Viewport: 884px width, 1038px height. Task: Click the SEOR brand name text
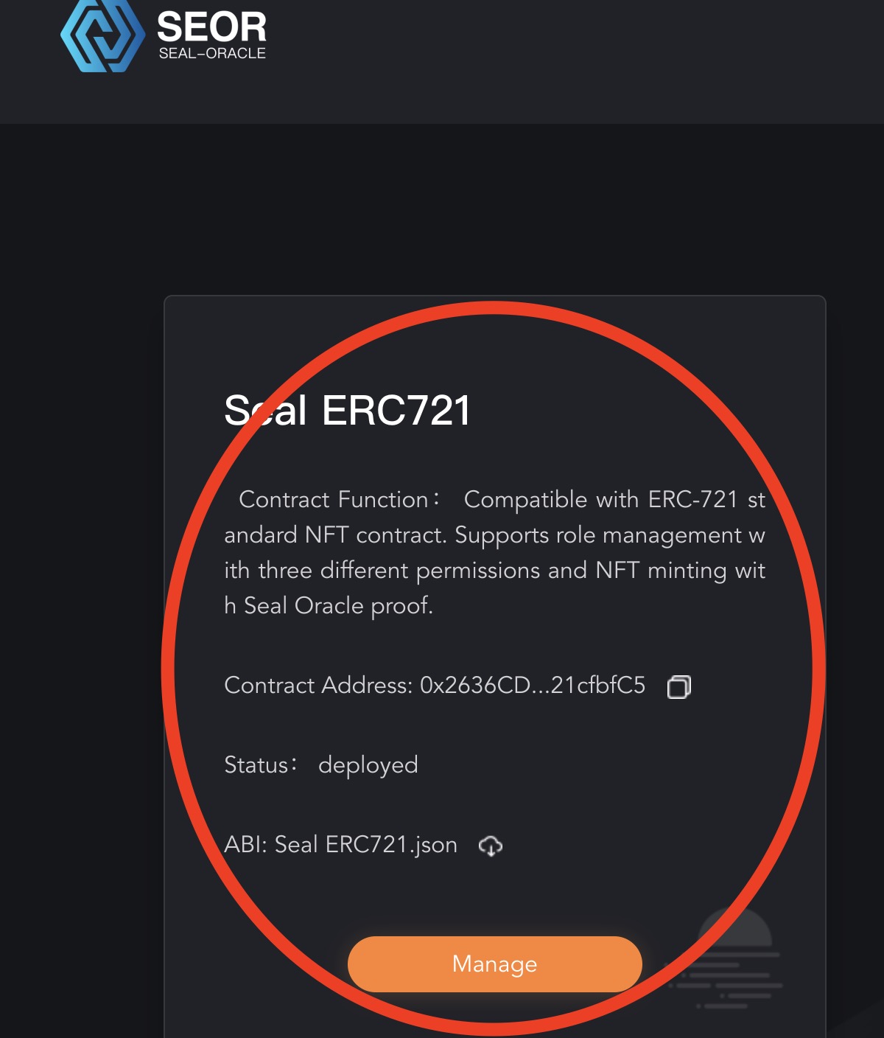pos(211,27)
